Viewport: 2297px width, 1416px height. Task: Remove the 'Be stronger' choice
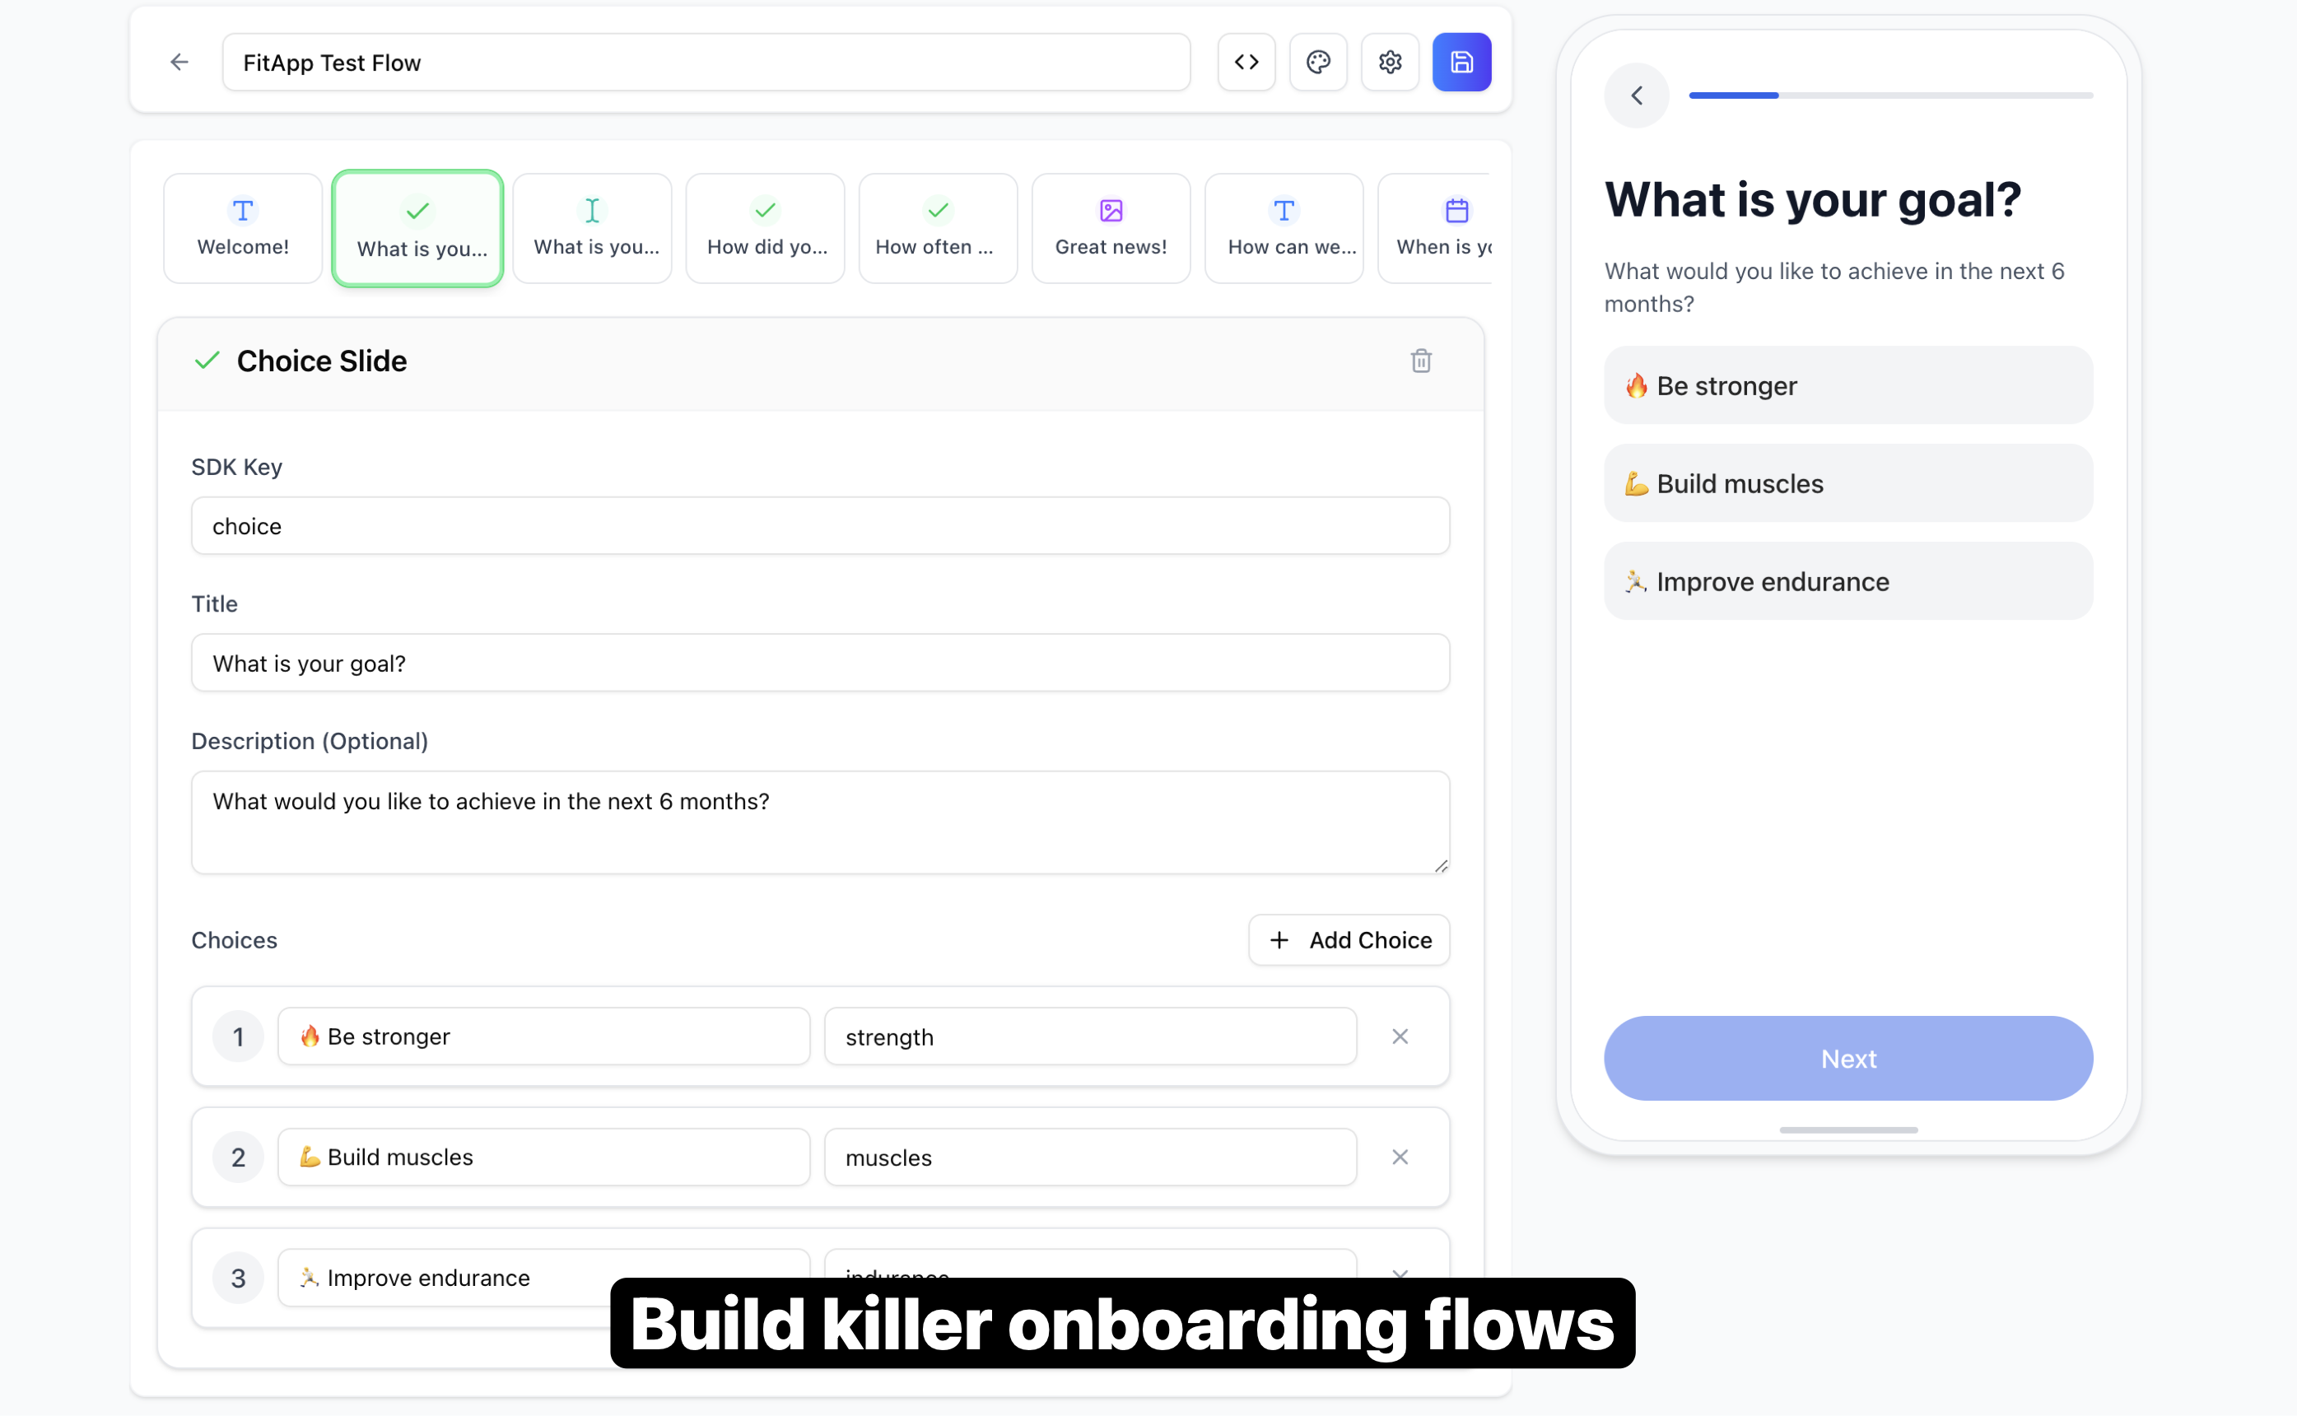1399,1036
